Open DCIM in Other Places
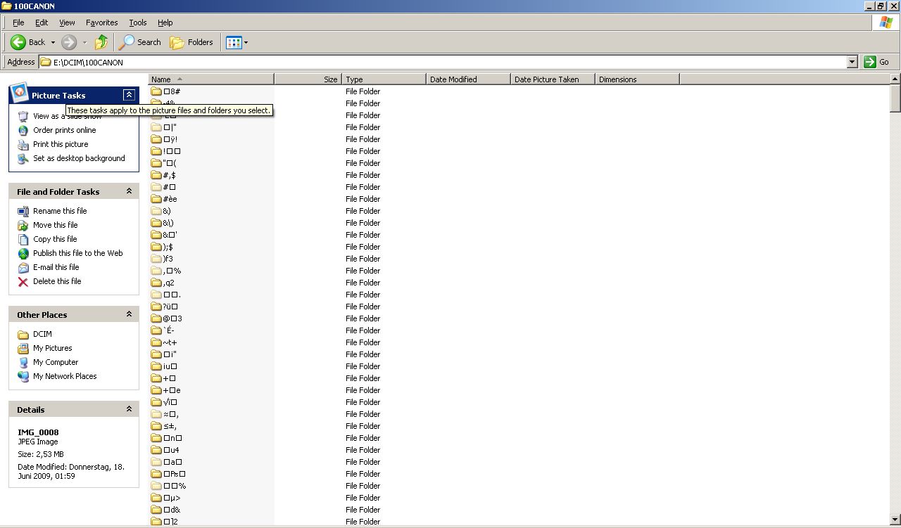 pyautogui.click(x=42, y=334)
